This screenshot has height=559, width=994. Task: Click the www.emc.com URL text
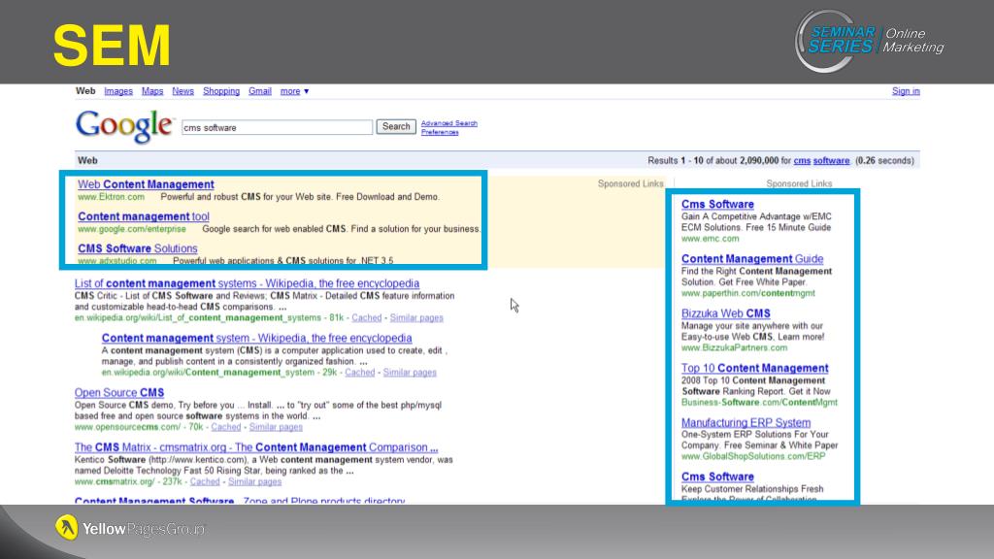(x=710, y=239)
